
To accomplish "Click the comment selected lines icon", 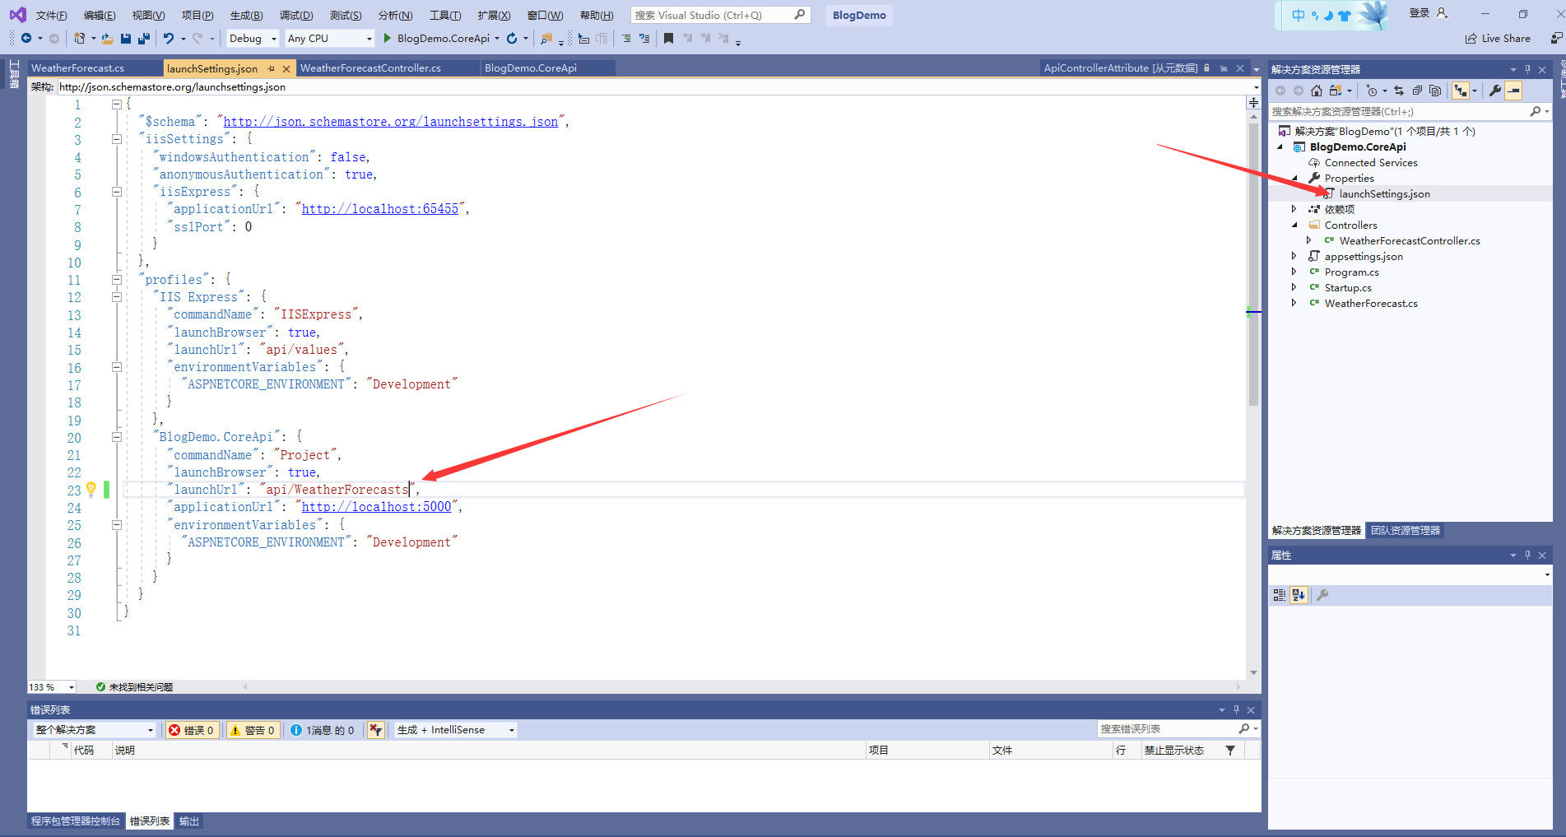I will click(x=626, y=39).
